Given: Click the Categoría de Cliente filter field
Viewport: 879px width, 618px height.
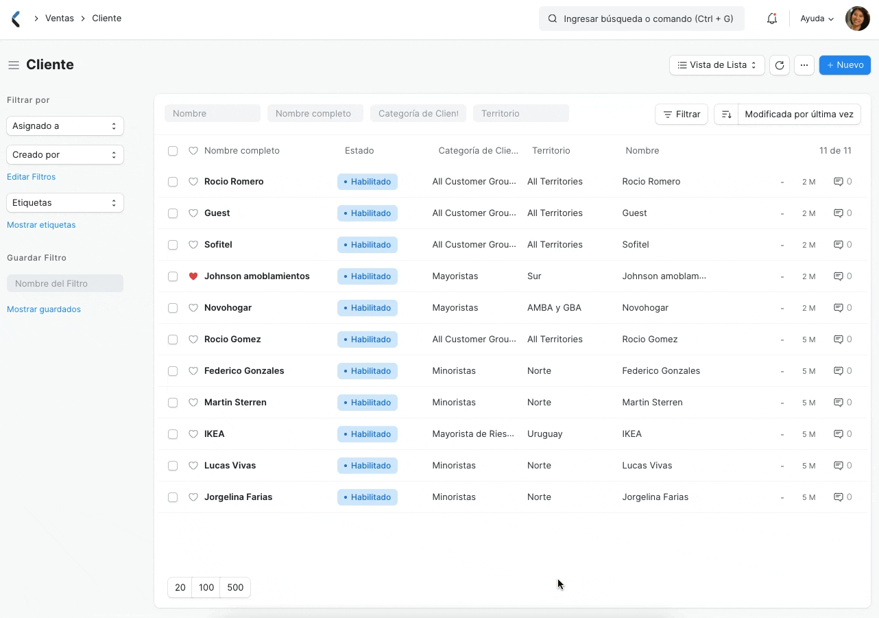Looking at the screenshot, I should click(418, 114).
